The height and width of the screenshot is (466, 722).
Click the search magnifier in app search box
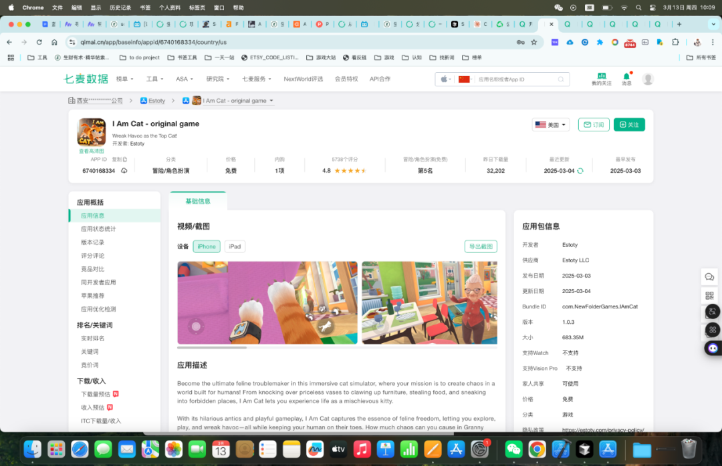[561, 79]
